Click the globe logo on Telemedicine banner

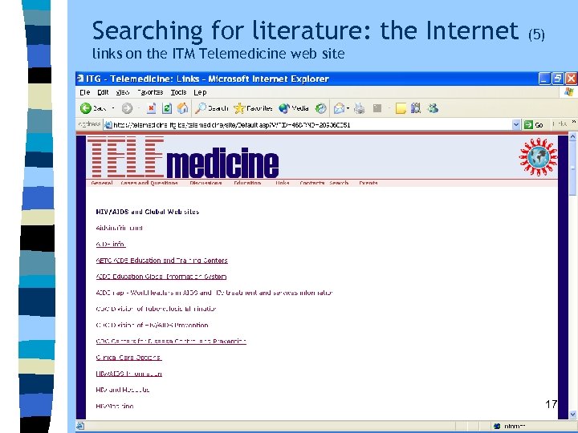(538, 157)
